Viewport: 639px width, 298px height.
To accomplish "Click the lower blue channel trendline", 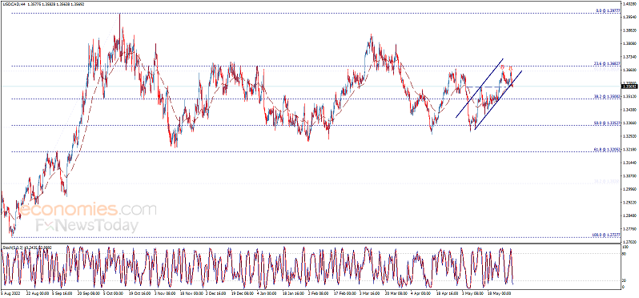I will pyautogui.click(x=498, y=100).
